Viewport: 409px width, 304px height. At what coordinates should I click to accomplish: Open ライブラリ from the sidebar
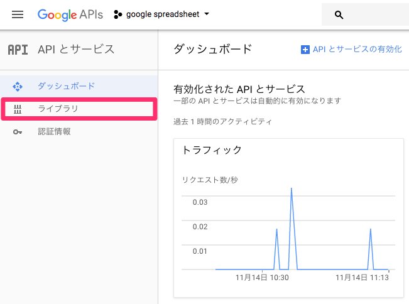79,109
